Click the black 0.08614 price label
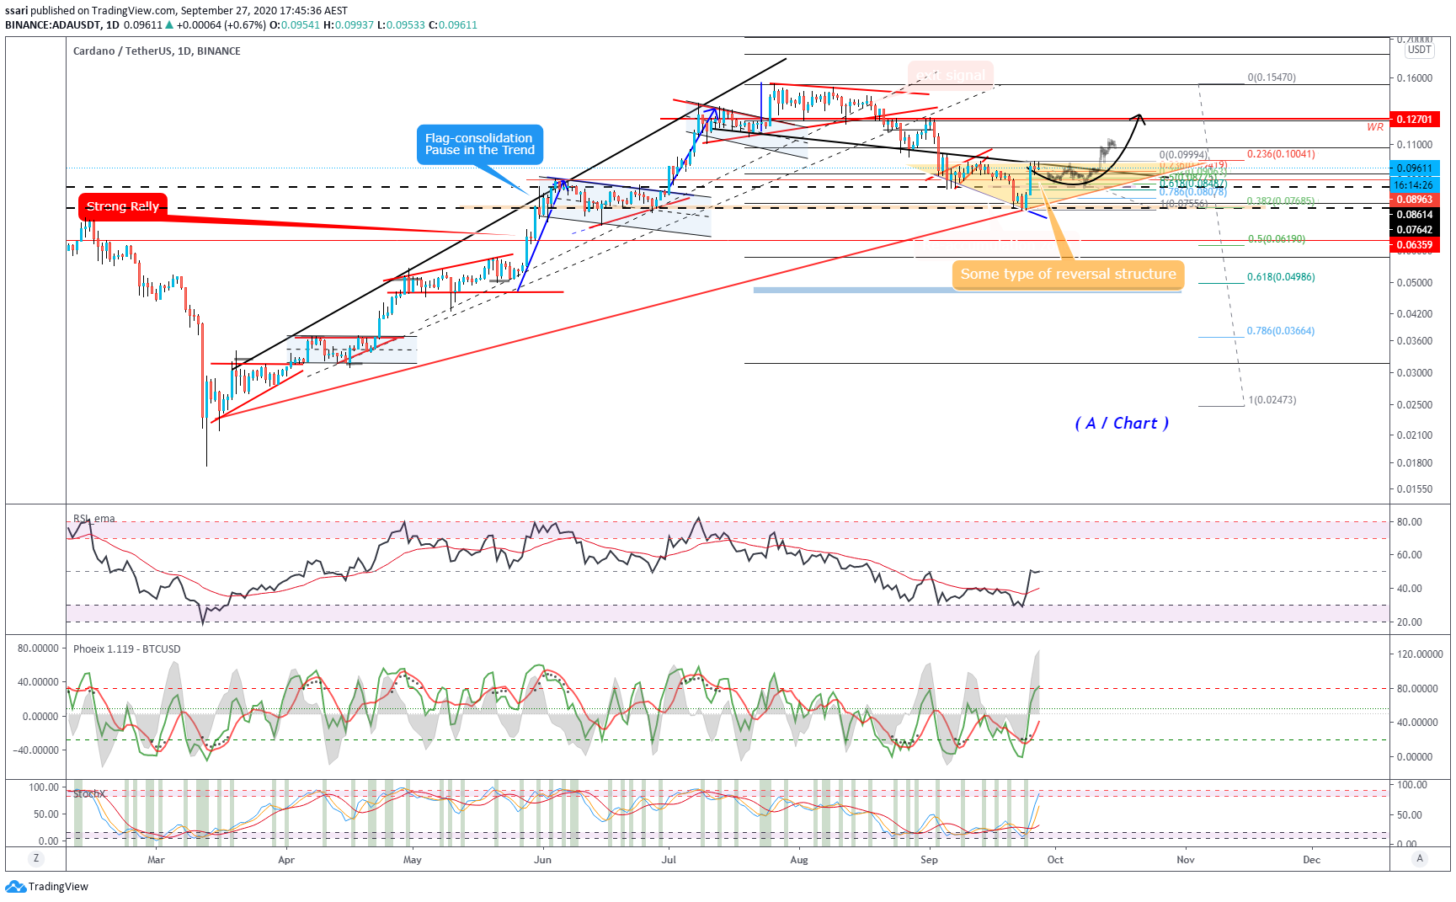This screenshot has width=1456, height=902. coord(1415,215)
